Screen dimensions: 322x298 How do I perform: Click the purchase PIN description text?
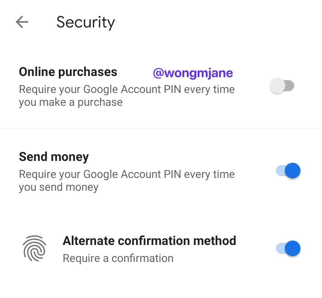[x=126, y=95]
